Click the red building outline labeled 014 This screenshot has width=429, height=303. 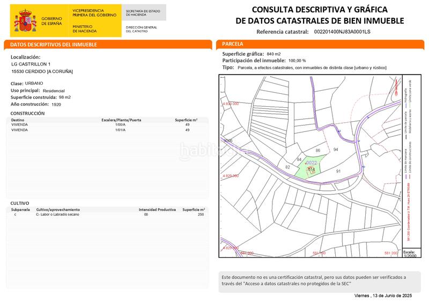312,170
